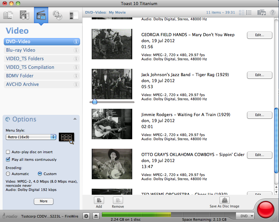Screen dimensions: 279x222
Task: Select Custom encoding
Action: [40, 174]
